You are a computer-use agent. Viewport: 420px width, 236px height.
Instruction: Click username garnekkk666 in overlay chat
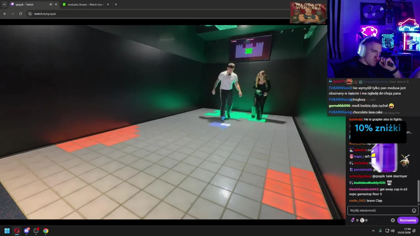(x=339, y=106)
